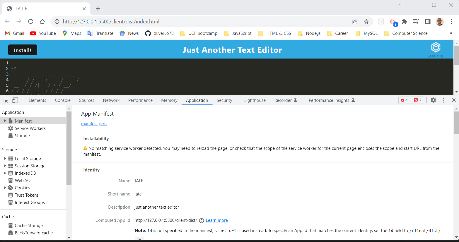Switch to the Lighthouse tab
This screenshot has height=242, width=459.
coord(255,100)
